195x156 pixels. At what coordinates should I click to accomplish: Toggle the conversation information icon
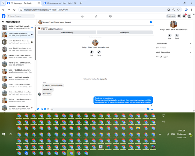click(x=151, y=22)
